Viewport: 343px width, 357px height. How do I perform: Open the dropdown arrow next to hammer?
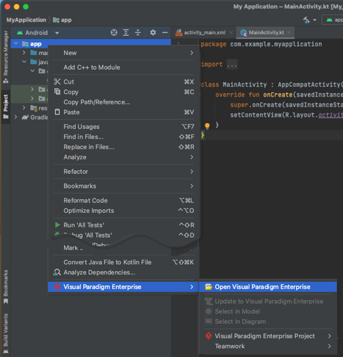click(315, 20)
